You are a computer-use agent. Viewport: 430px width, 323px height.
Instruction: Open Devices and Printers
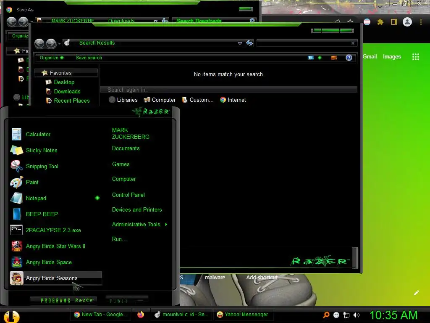pyautogui.click(x=137, y=209)
